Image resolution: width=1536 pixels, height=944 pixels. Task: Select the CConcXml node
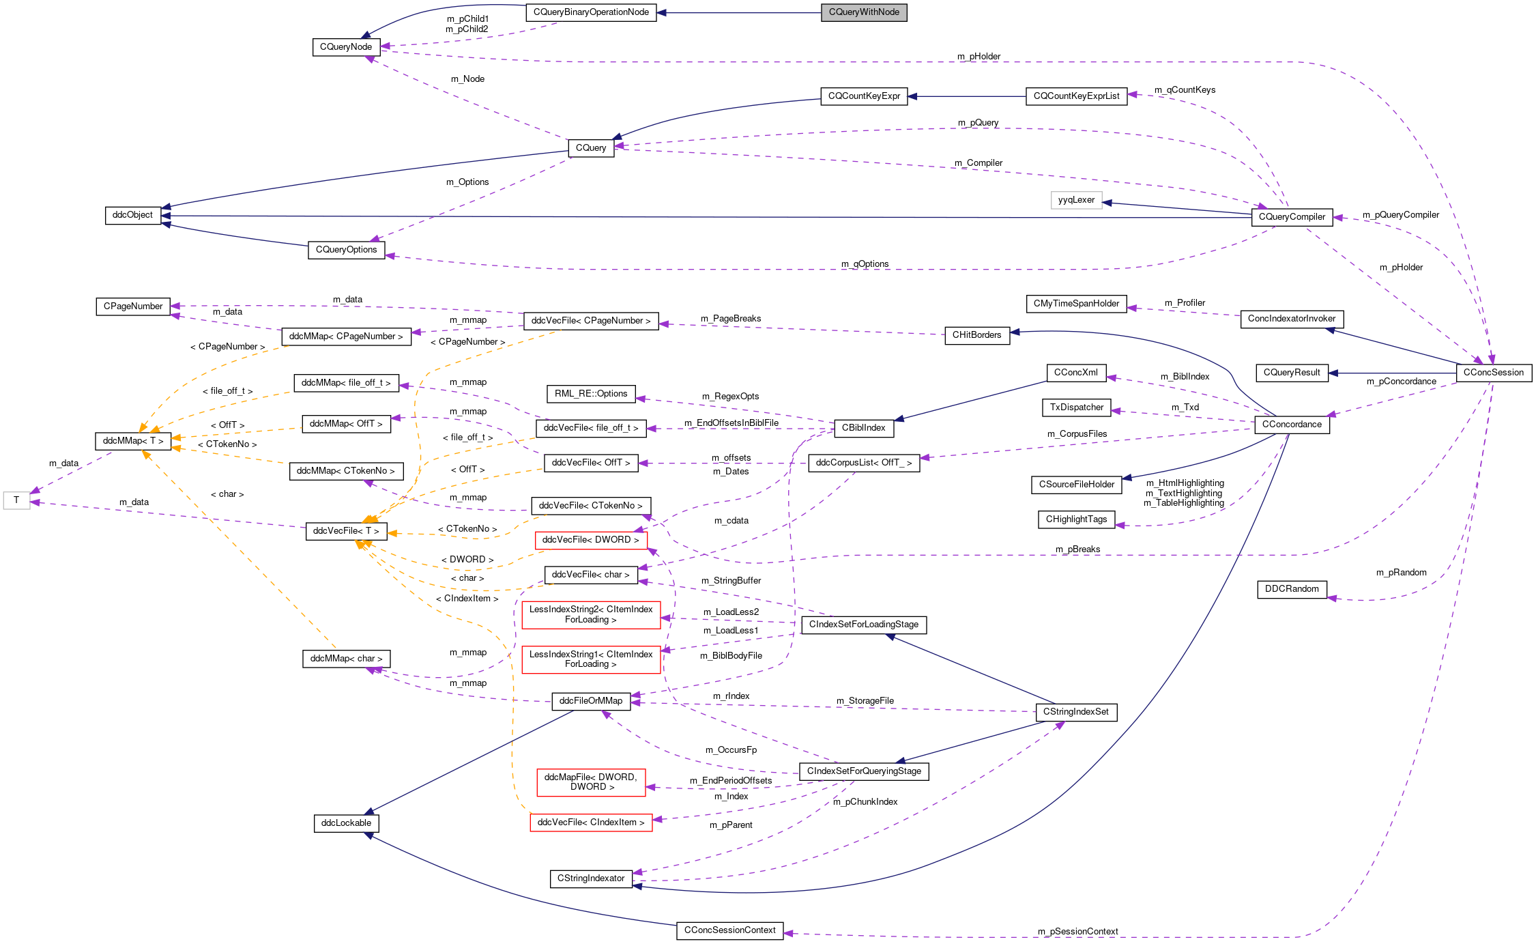(1076, 373)
